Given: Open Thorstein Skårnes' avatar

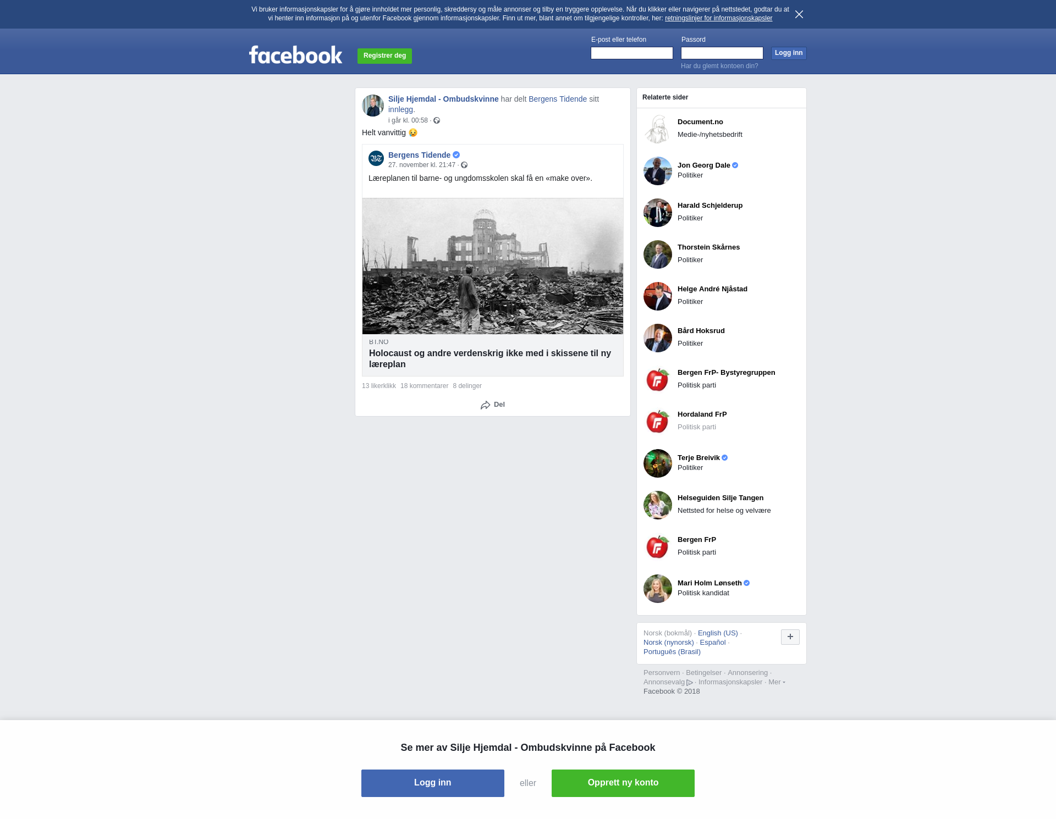Looking at the screenshot, I should [x=658, y=254].
